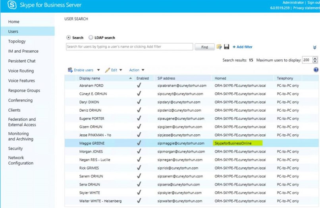Open the Privacy statement link
Viewport: 320px width, 208px height.
tap(307, 8)
